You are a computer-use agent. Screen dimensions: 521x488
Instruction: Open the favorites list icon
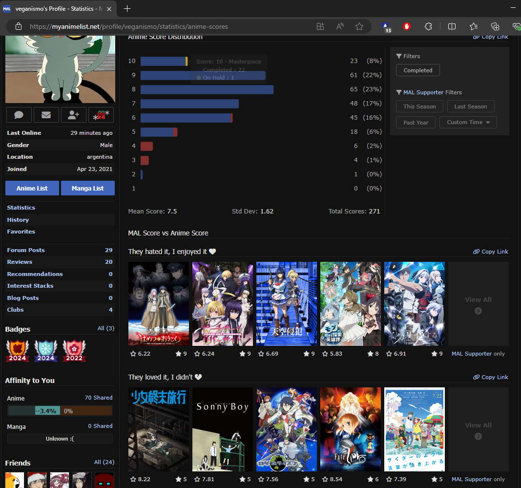[x=474, y=26]
